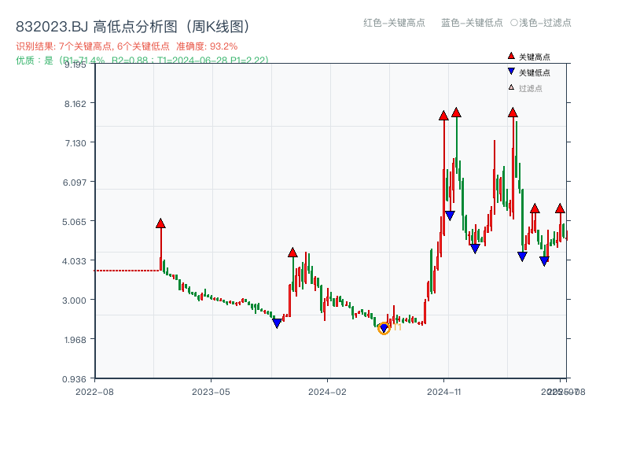This screenshot has width=629, height=472.
Task: Select the rightmost red key-high triangle
Action: click(x=561, y=208)
